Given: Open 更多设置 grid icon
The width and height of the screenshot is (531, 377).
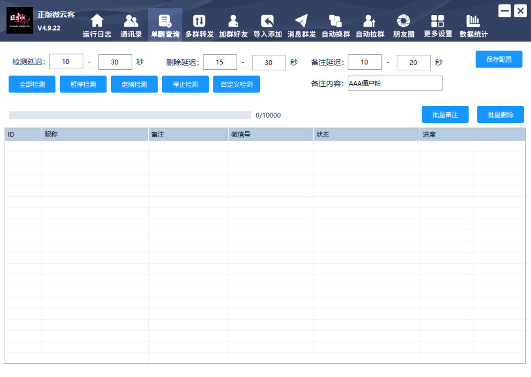Looking at the screenshot, I should 438,21.
